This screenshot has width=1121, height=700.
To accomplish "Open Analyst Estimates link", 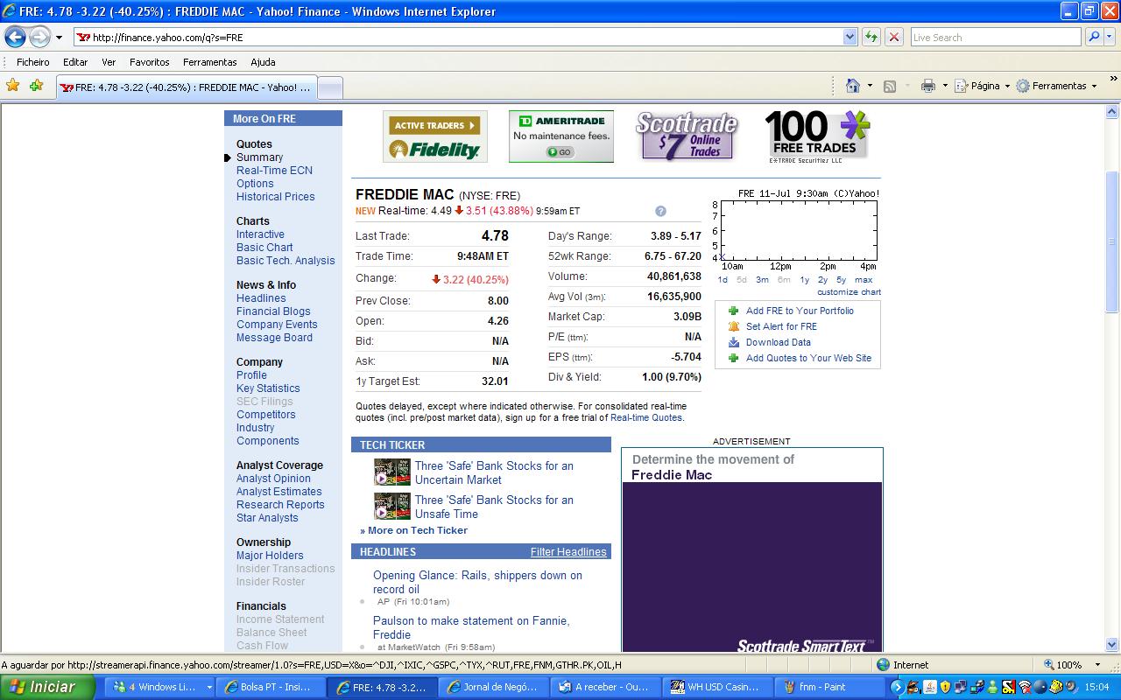I will pos(278,492).
